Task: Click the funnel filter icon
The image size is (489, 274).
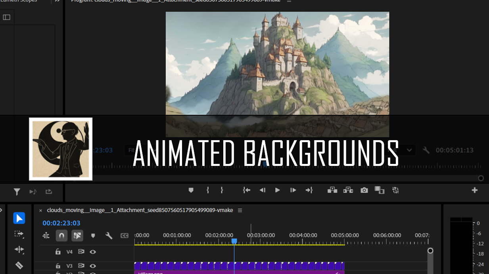Action: point(17,192)
